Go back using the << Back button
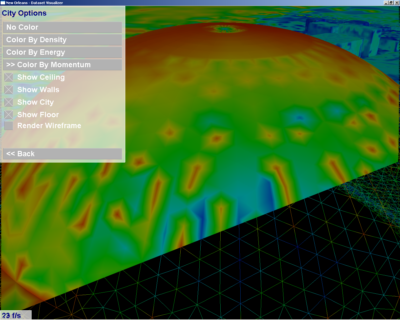 pyautogui.click(x=62, y=154)
